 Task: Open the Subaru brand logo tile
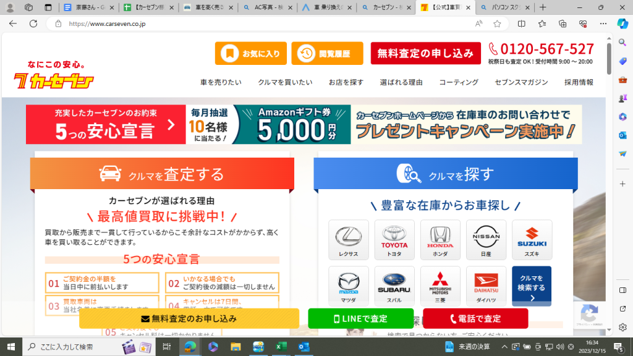pyautogui.click(x=394, y=286)
